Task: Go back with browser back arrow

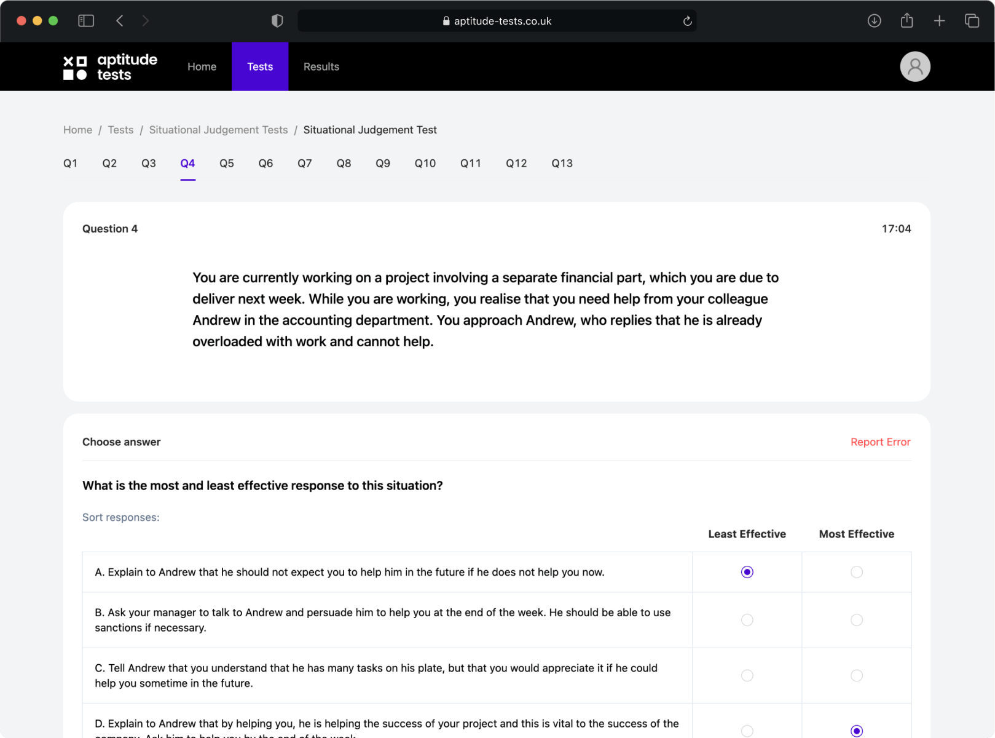Action: coord(120,21)
